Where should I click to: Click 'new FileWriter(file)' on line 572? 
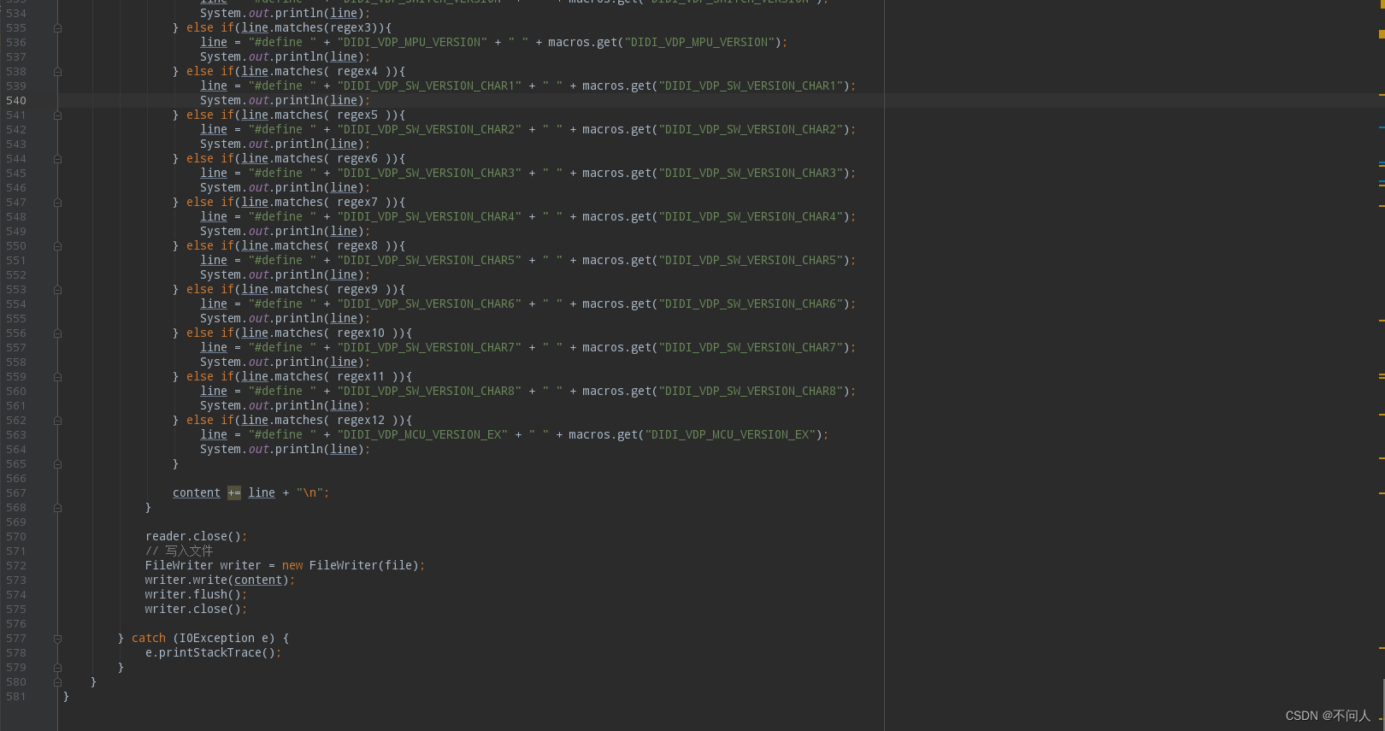351,566
